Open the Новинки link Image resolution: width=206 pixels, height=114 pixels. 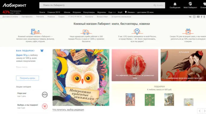pos(51,17)
